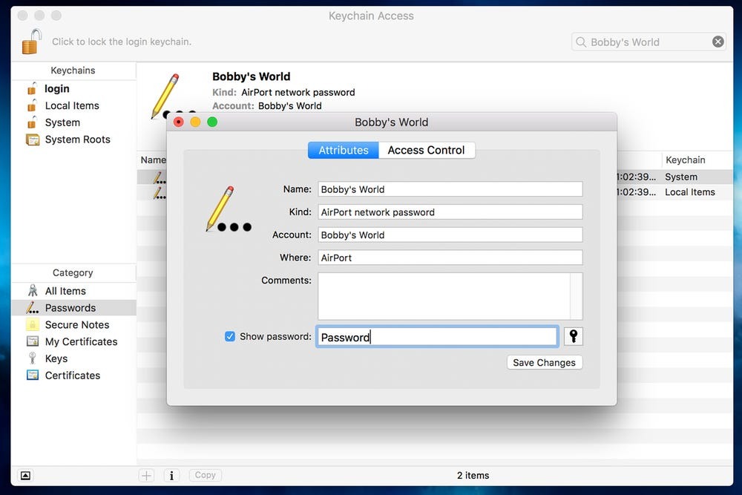742x495 pixels.
Task: Click the 2 items status text
Action: [473, 475]
